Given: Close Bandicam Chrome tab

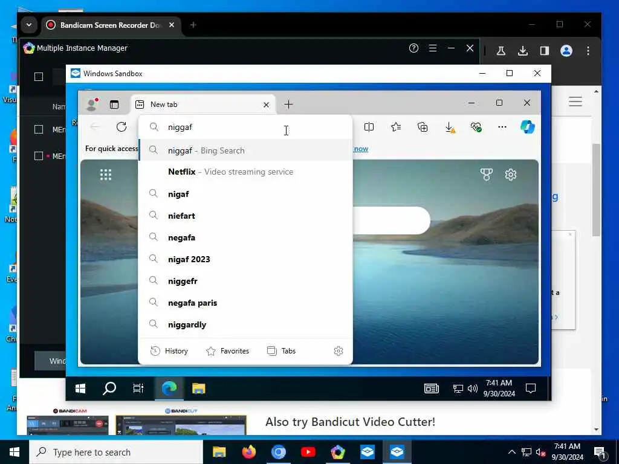Looking at the screenshot, I should pos(172,25).
